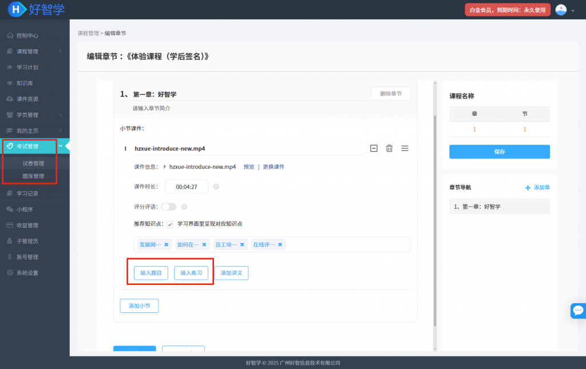Screen dimensions: 586x369
Task: Click the 好智学 logo icon
Action: (x=18, y=9)
